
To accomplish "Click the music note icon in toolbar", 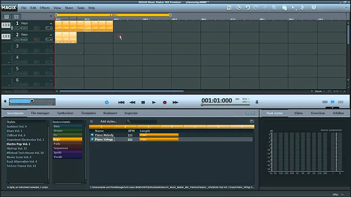I will coord(302,8).
